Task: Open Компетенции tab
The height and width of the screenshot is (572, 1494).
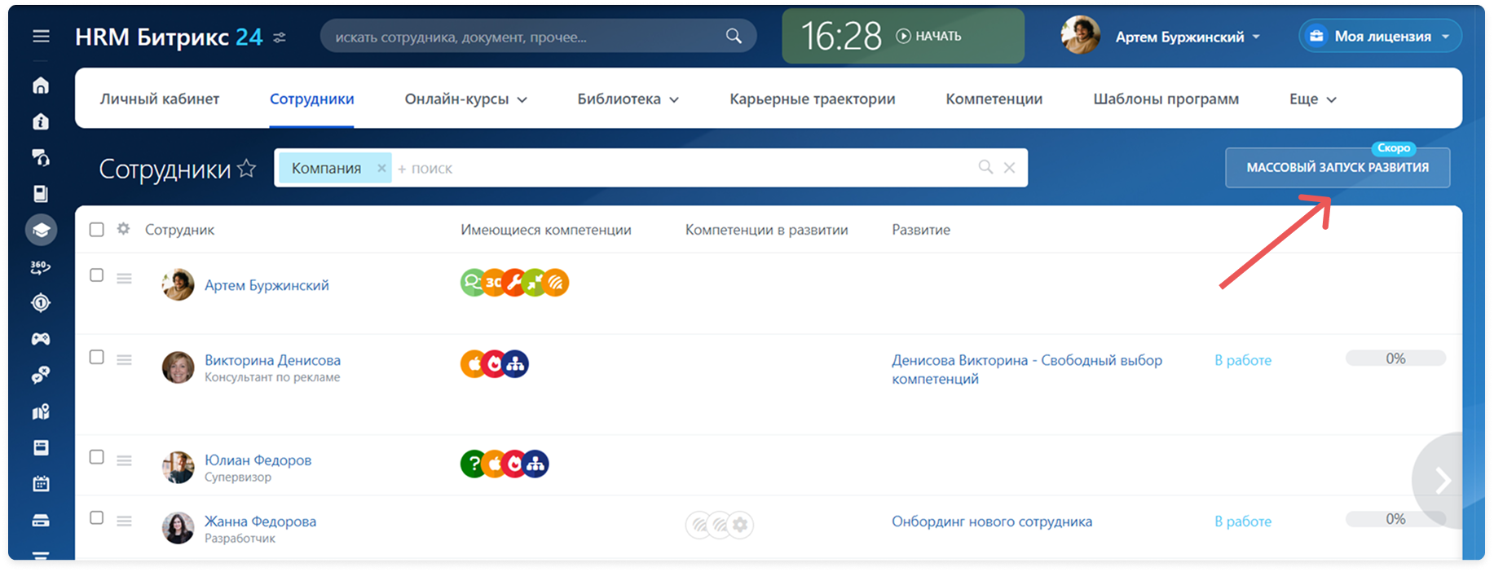Action: click(994, 99)
